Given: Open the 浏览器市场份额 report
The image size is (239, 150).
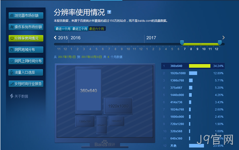Looking at the screenshot, I should coord(26,15).
